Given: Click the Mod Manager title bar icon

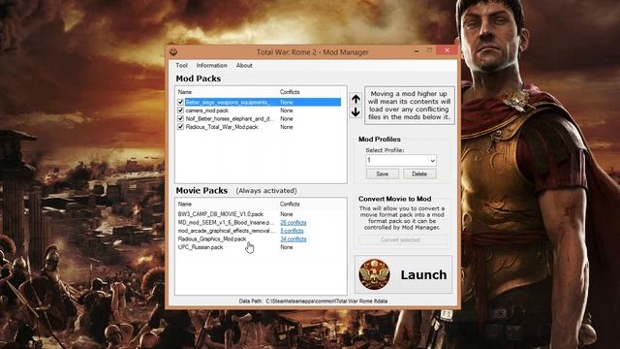Looking at the screenshot, I should [173, 51].
